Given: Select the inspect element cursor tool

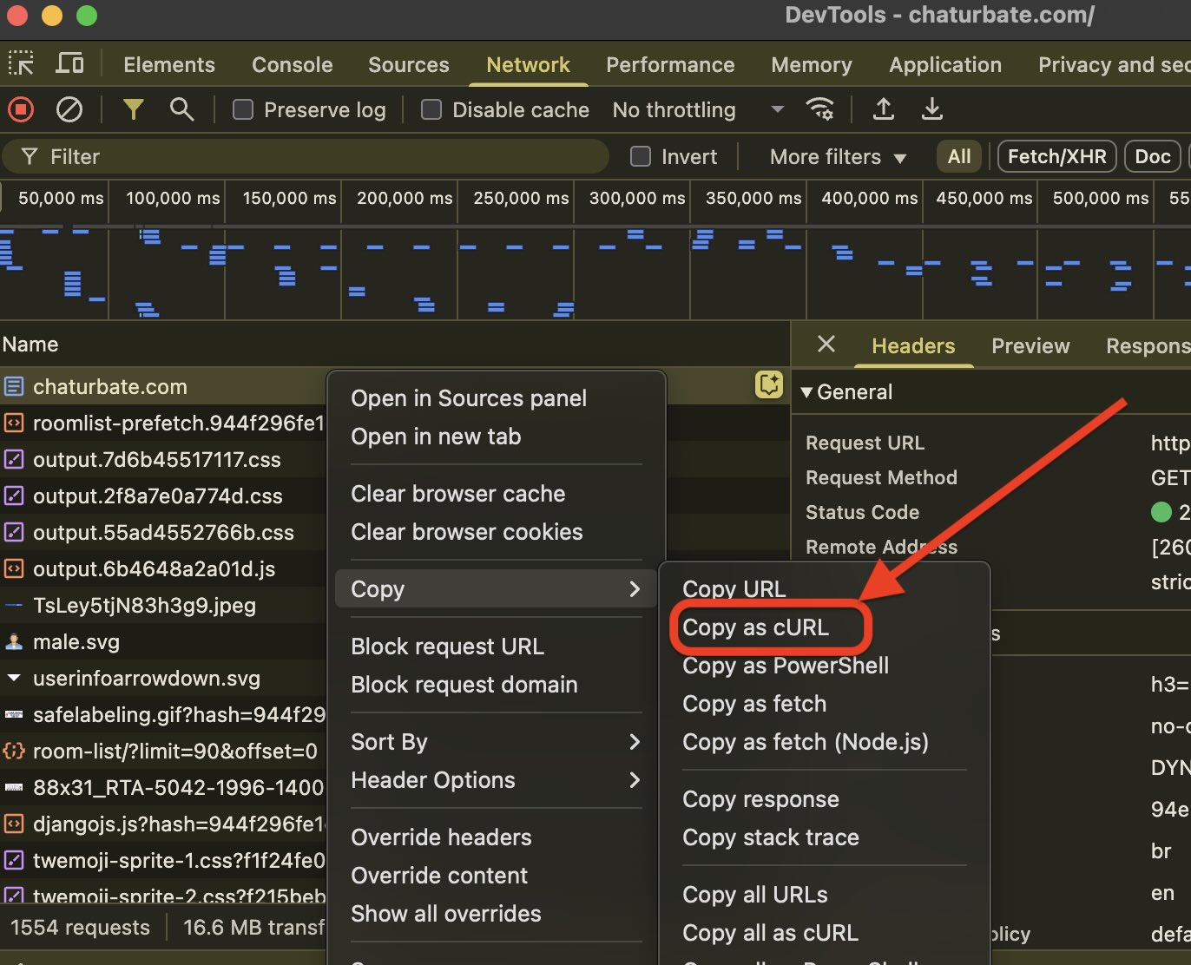Looking at the screenshot, I should pyautogui.click(x=21, y=63).
